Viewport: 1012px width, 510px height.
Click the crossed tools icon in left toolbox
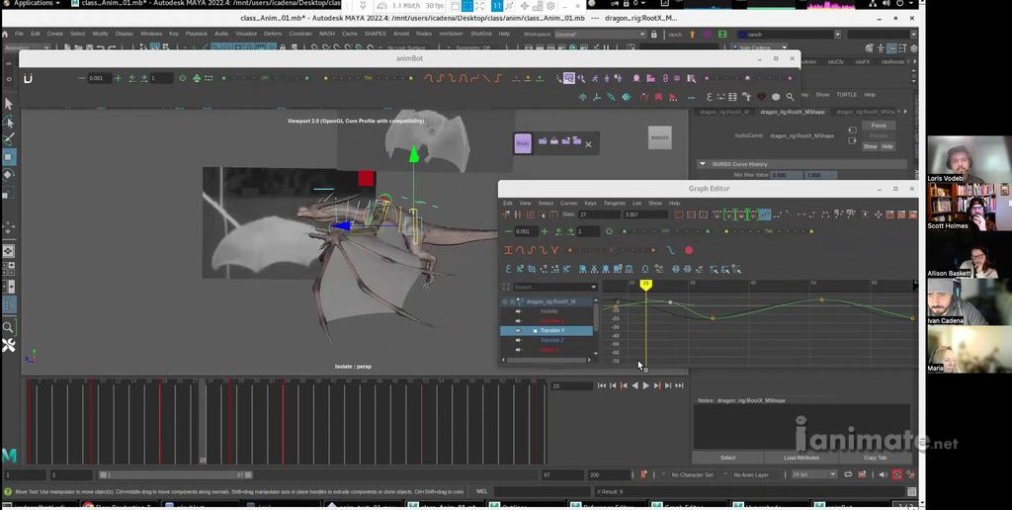8,346
